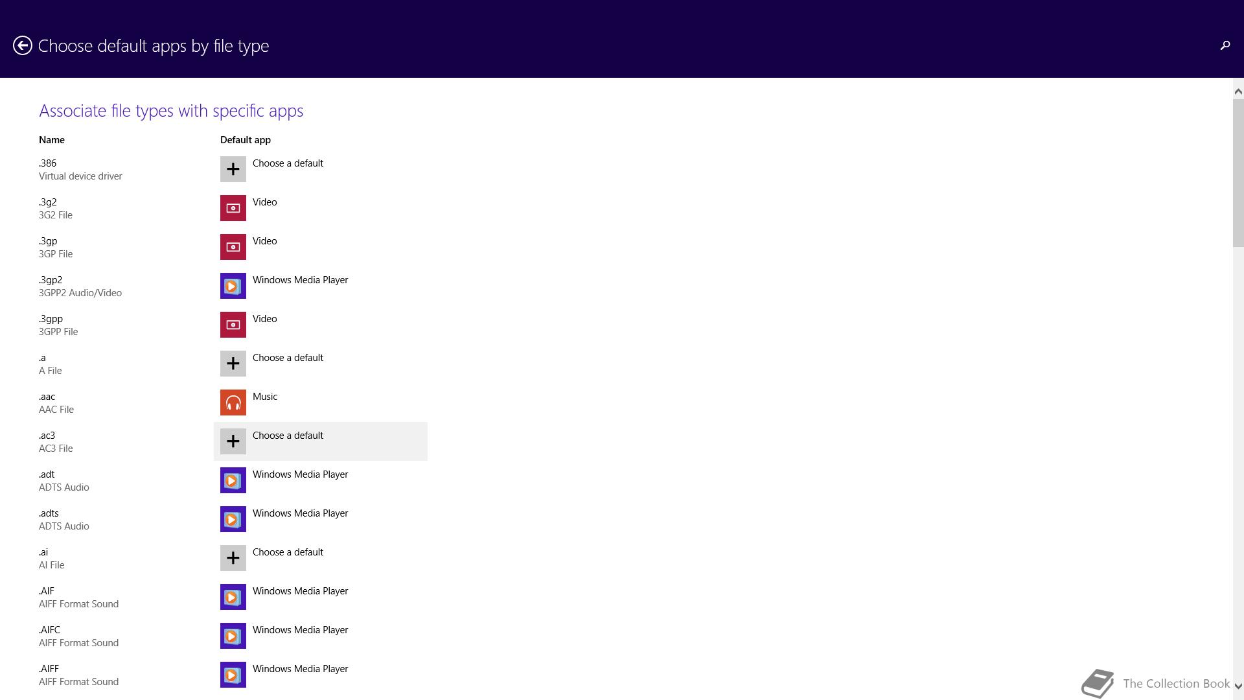Go back using the arrow button

pos(23,45)
